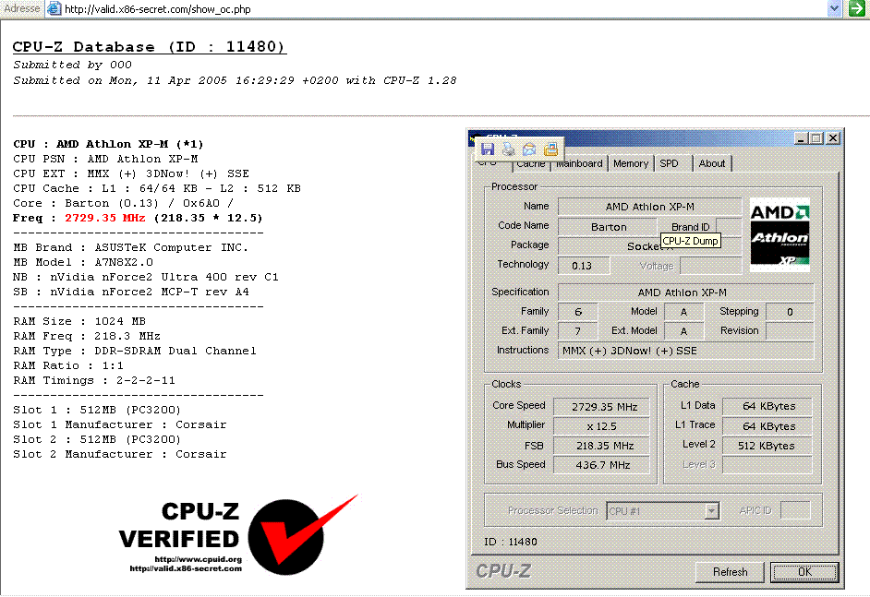Click the MB Brand ASUSTeK Computer INC. line

coord(130,247)
